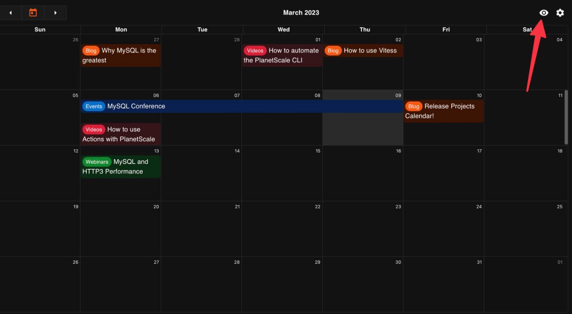
Task: Jump to today using the calendar icon
Action: click(x=33, y=12)
